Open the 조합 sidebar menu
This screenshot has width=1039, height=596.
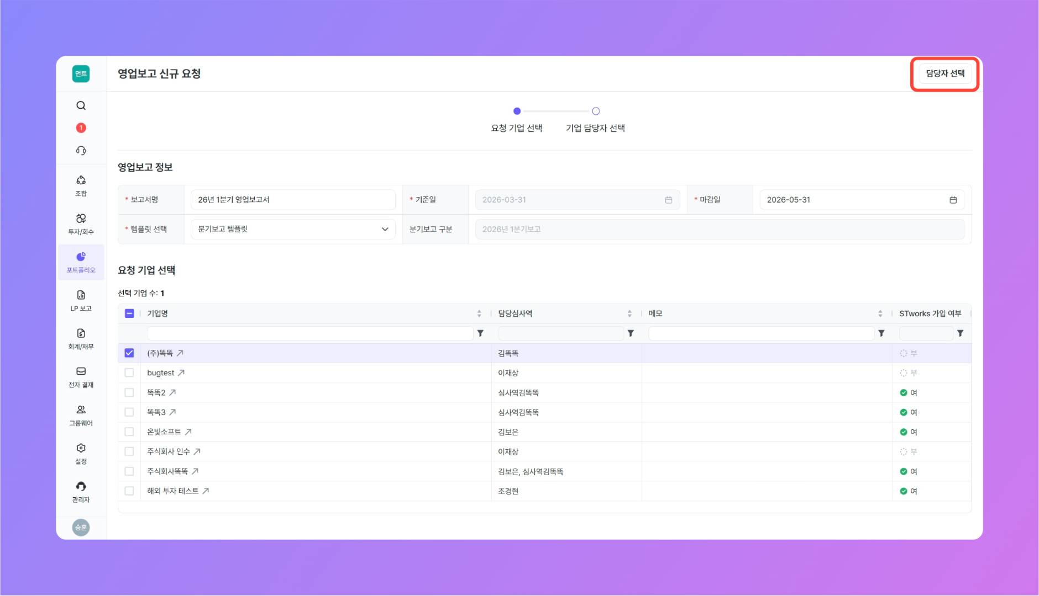81,186
